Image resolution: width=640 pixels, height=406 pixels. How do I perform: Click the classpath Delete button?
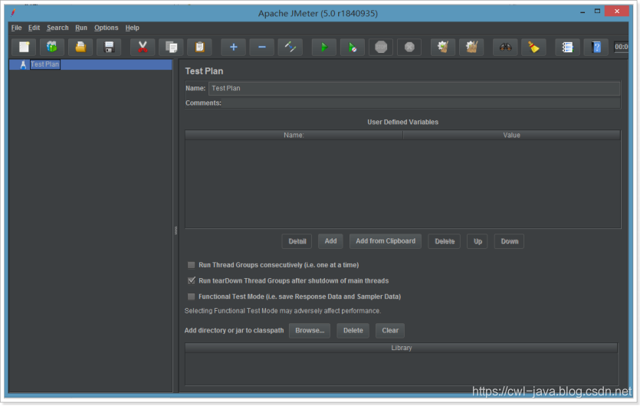click(x=353, y=330)
